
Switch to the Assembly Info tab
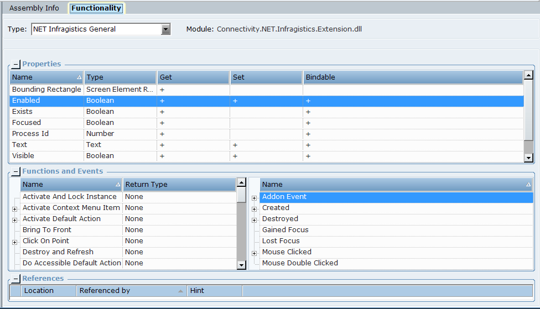click(x=34, y=8)
